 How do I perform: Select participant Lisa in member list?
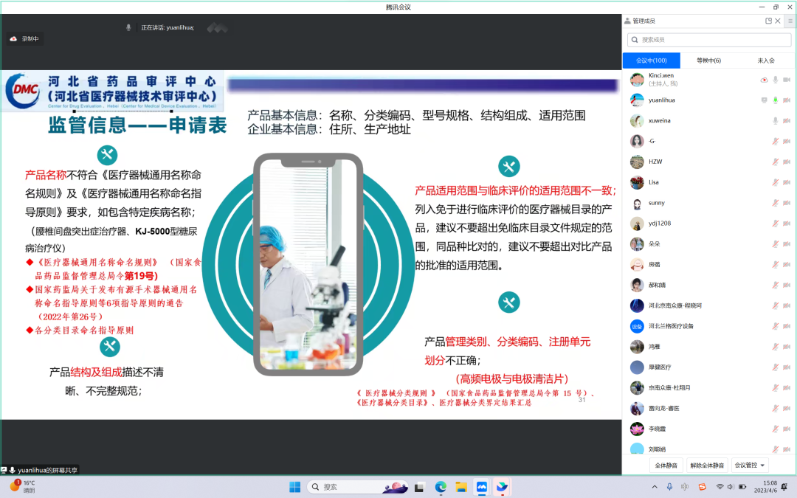coord(654,182)
